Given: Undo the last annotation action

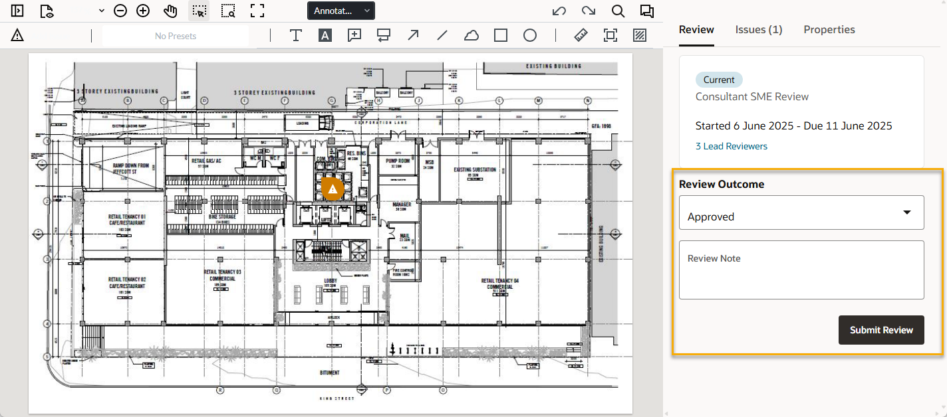Looking at the screenshot, I should click(559, 11).
